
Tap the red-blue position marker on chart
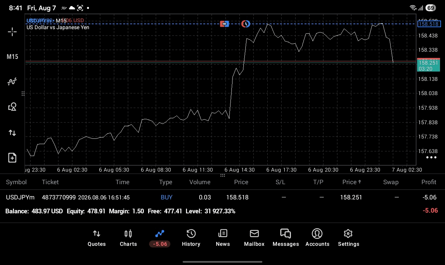point(224,24)
